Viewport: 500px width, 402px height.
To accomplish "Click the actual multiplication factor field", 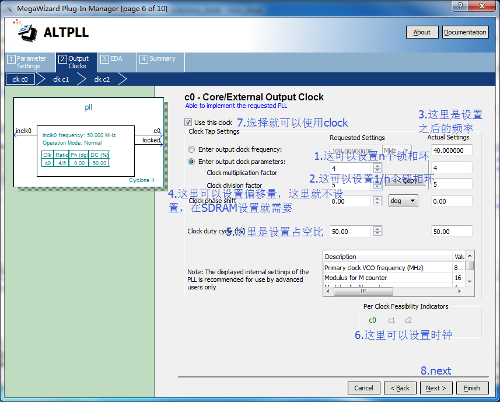I will (452, 167).
